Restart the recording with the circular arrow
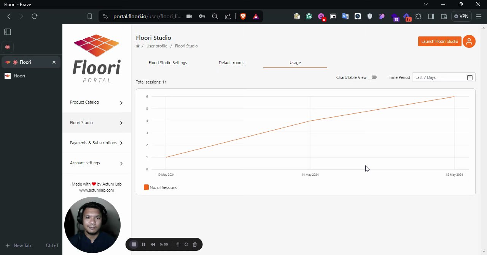The height and width of the screenshot is (255, 487). (x=186, y=244)
